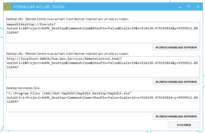Maximize the Formular als URL teilen dialog
Screen dimensions: 205x133
(189, 7)
